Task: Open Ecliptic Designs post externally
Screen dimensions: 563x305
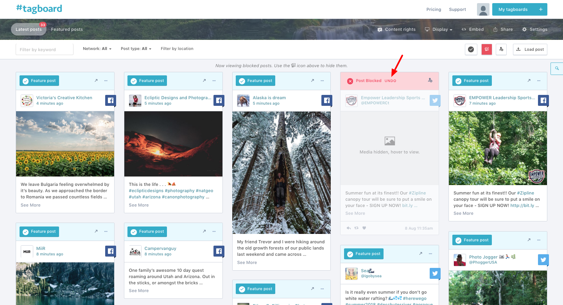Action: coord(204,81)
